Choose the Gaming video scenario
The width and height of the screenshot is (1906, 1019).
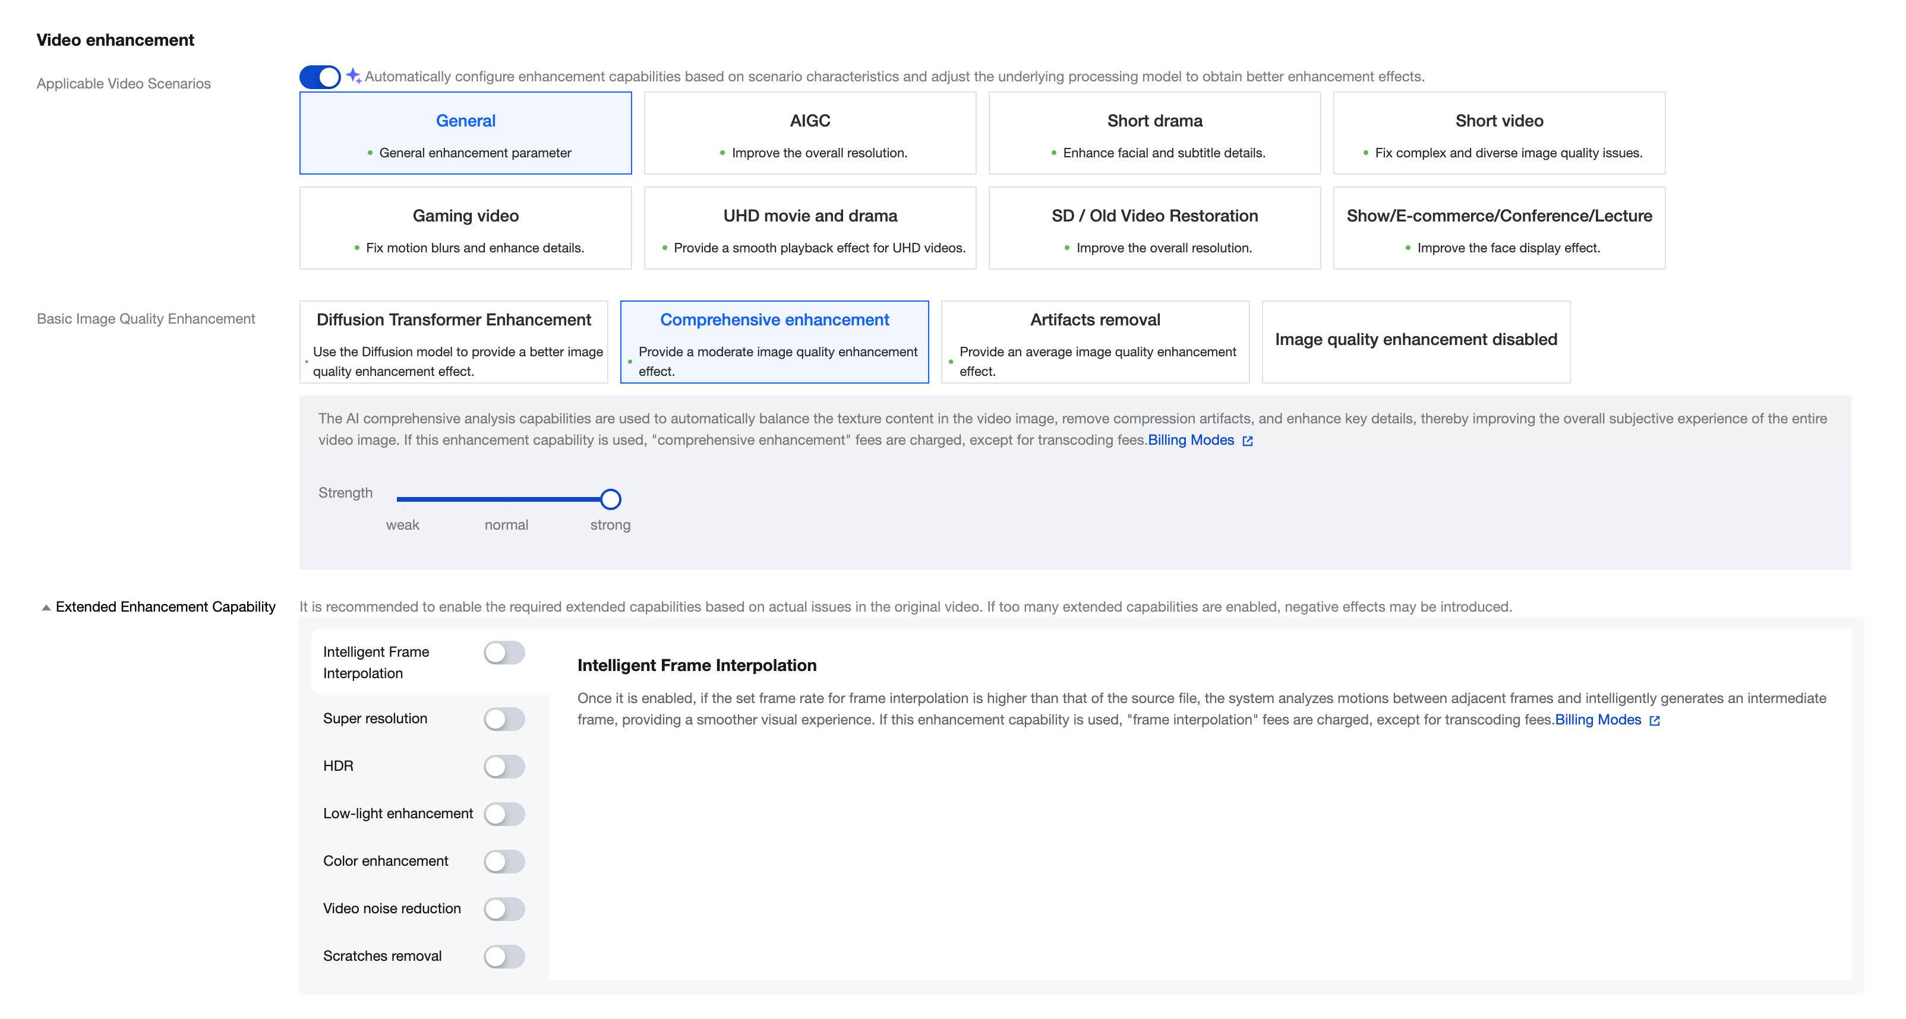tap(465, 228)
